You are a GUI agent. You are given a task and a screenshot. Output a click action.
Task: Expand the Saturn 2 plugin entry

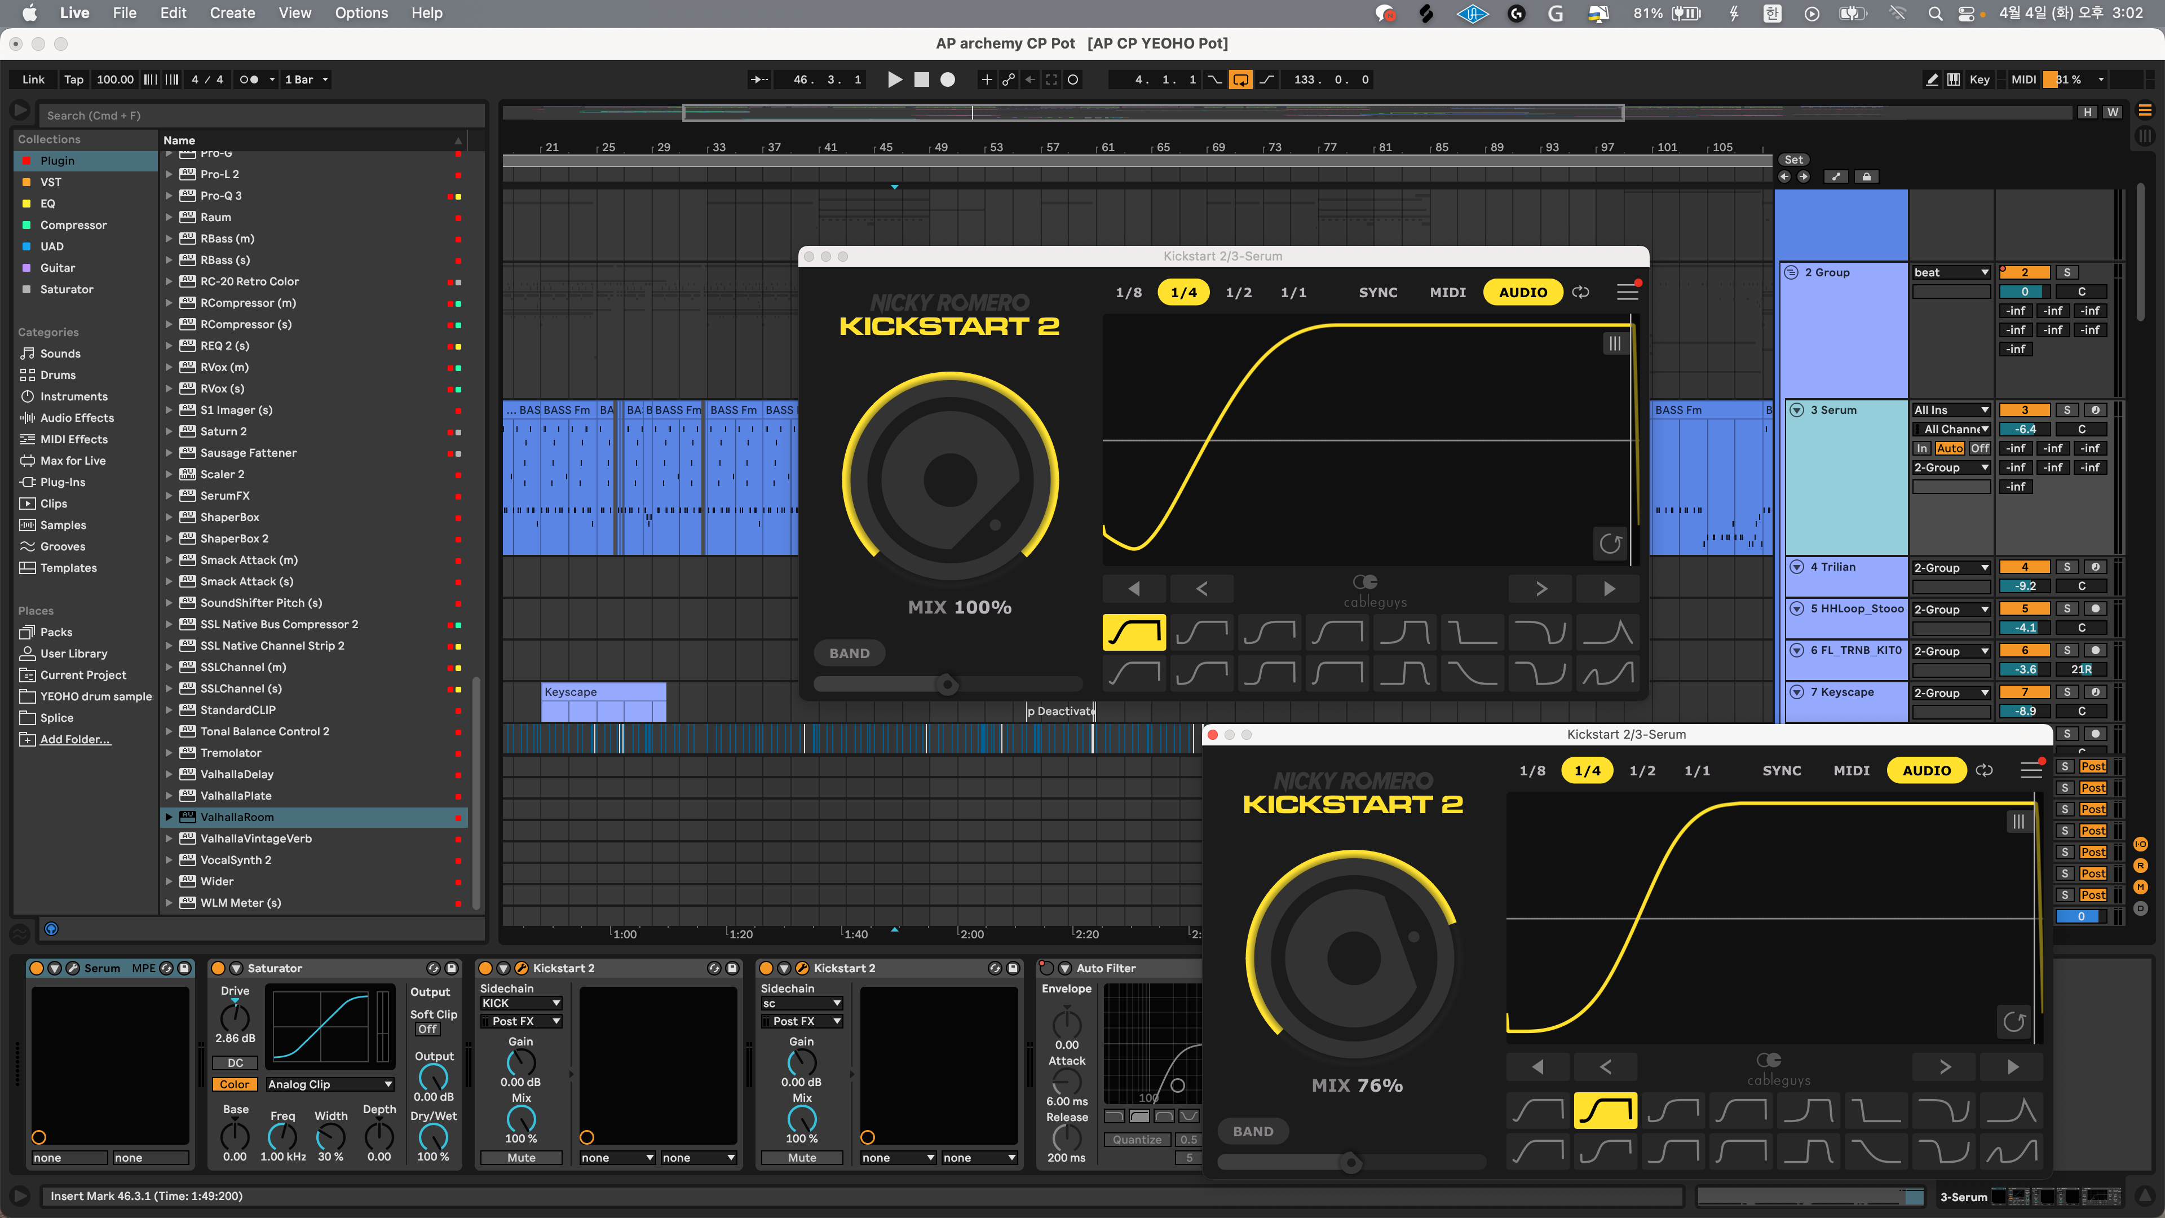click(168, 431)
